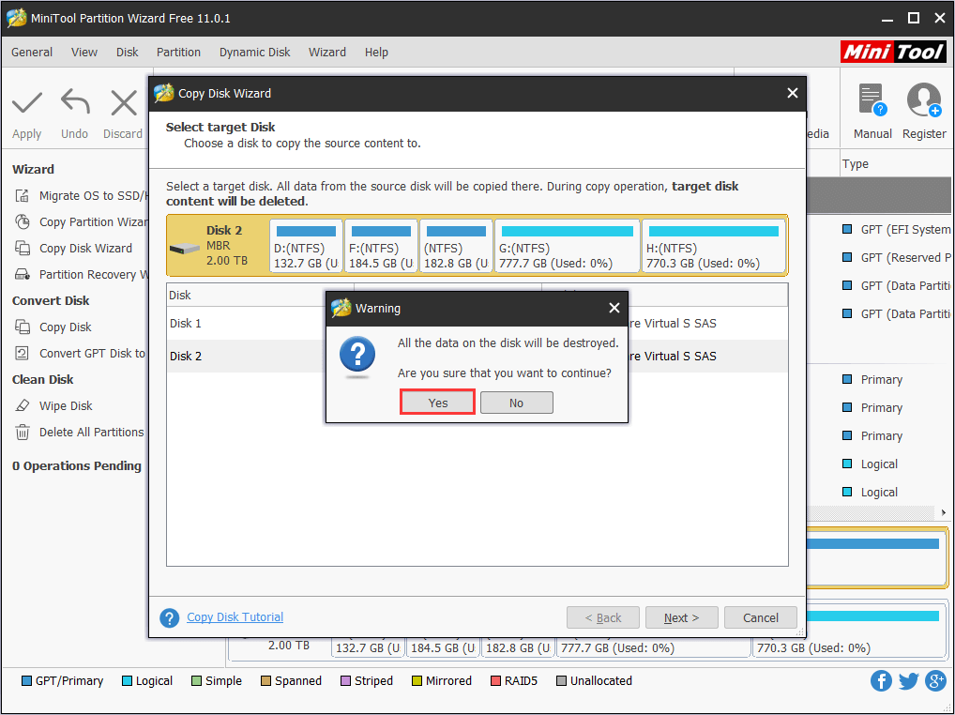The height and width of the screenshot is (715, 955).
Task: Open the Google Plus share icon
Action: click(x=935, y=681)
